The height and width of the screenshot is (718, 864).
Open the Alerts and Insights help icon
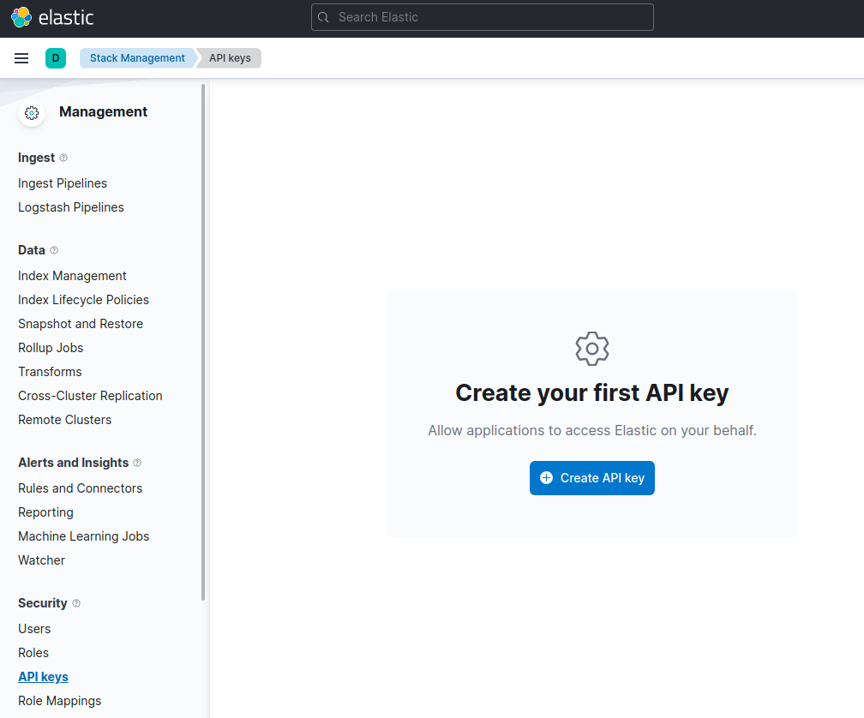point(137,463)
